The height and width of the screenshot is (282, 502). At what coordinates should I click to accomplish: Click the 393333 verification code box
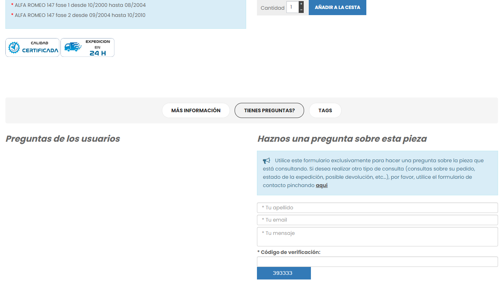coord(284,273)
